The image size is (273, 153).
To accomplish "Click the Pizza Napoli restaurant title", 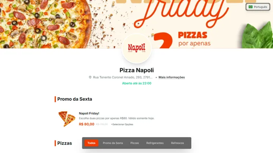I will (x=136, y=70).
